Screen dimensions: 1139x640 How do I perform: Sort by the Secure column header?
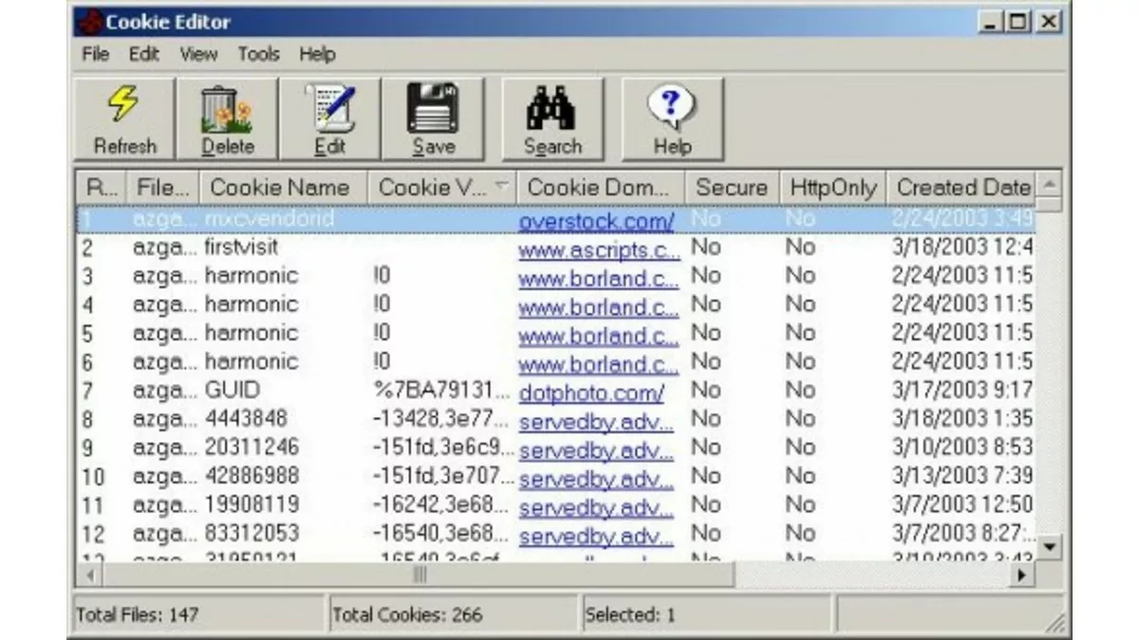[732, 188]
